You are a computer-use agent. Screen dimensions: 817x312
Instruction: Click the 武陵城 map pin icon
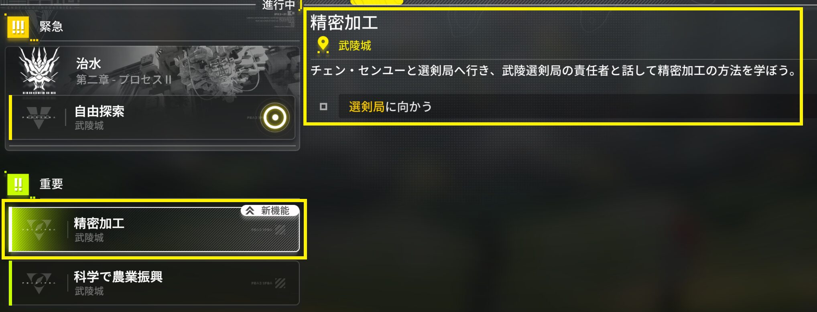coord(323,45)
